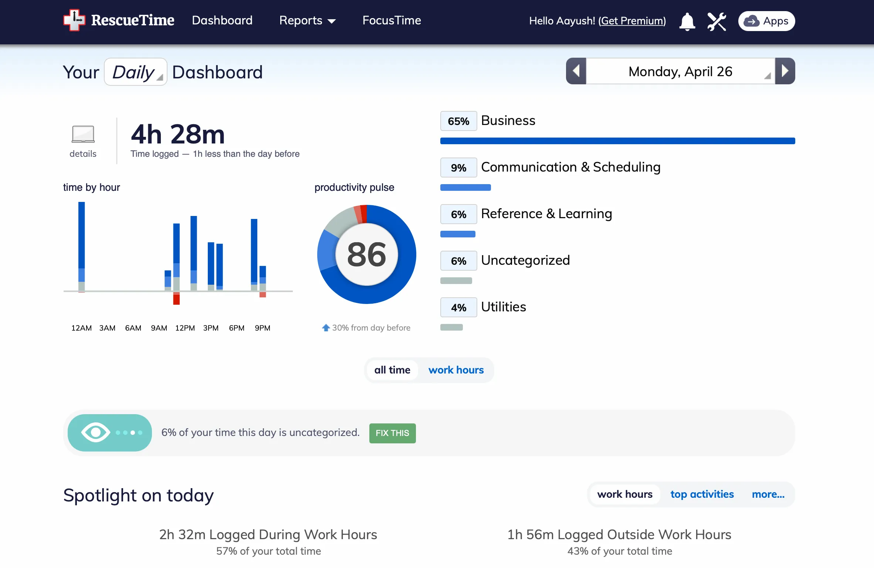Click the green FIX THIS button
This screenshot has width=874, height=568.
pos(392,433)
